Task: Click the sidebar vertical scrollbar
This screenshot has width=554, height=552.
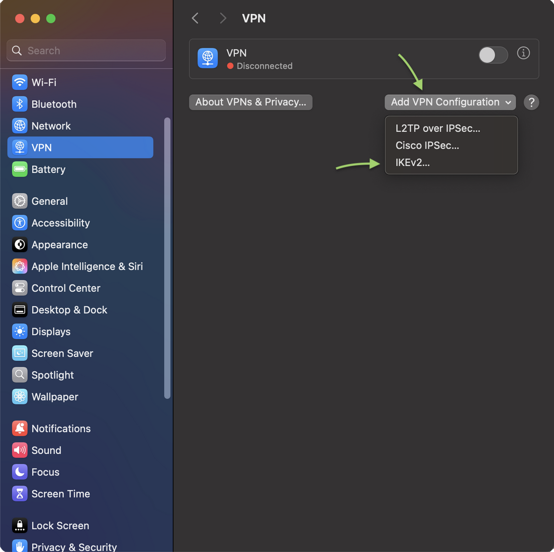Action: click(167, 258)
